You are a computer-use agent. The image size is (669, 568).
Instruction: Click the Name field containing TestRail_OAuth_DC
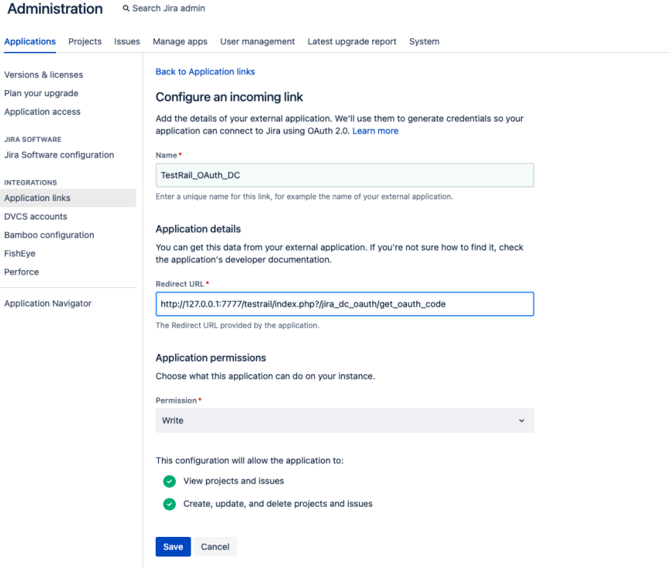345,175
